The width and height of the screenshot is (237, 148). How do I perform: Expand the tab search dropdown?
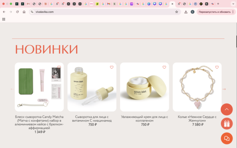(x=233, y=4)
